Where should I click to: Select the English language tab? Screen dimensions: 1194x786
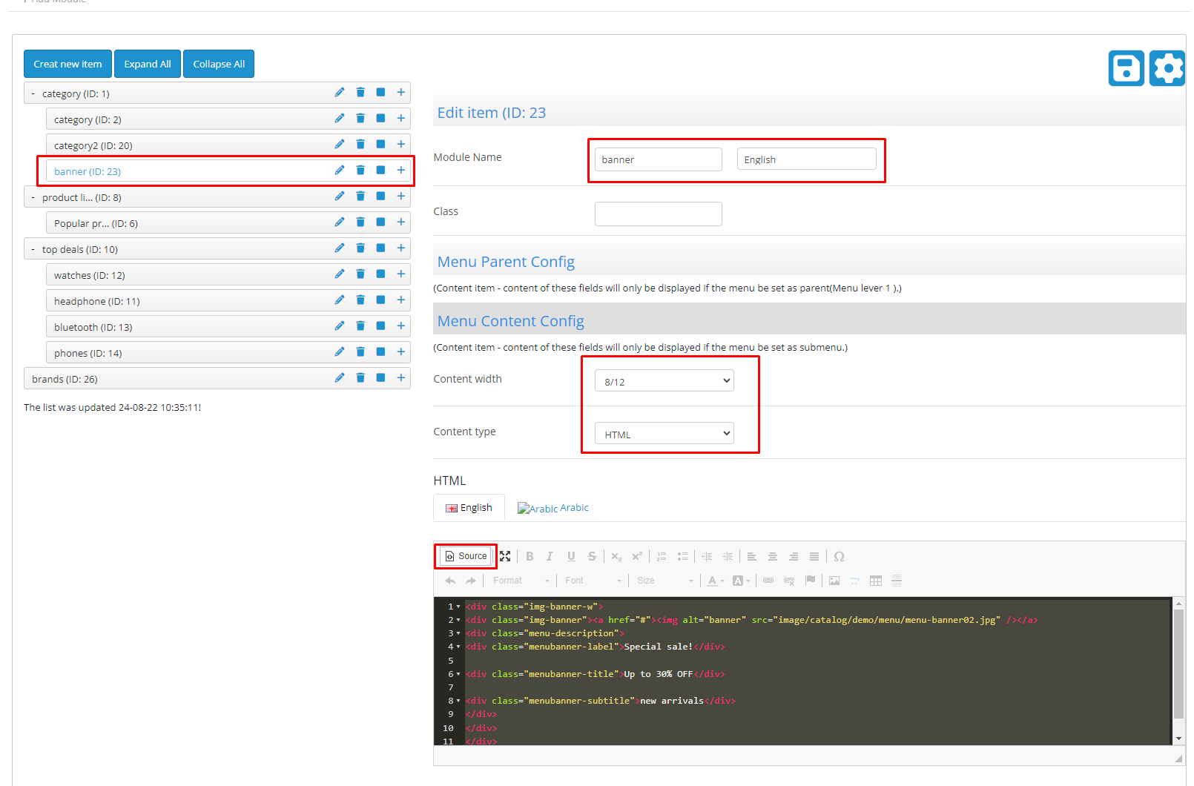tap(469, 508)
